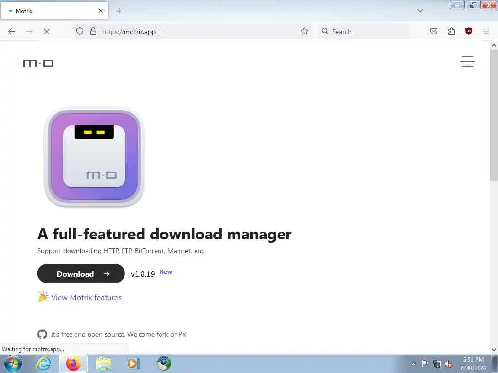
Task: Go back to the previous page
Action: click(12, 32)
